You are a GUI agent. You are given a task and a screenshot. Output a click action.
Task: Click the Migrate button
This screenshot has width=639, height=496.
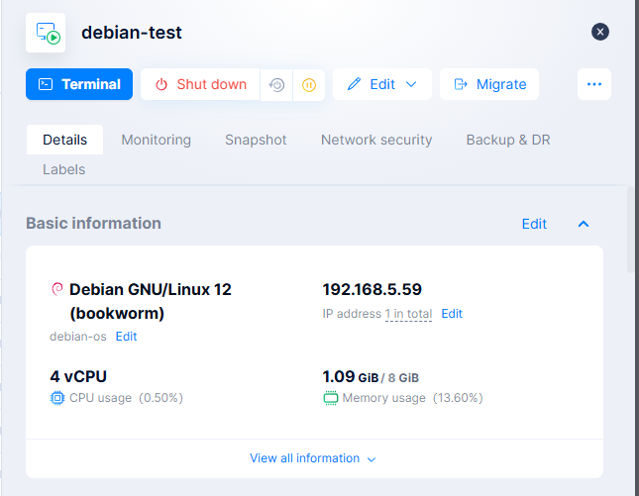pos(489,84)
